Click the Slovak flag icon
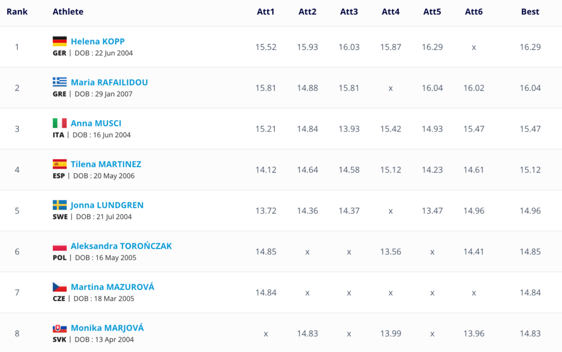The width and height of the screenshot is (562, 352). (x=59, y=328)
